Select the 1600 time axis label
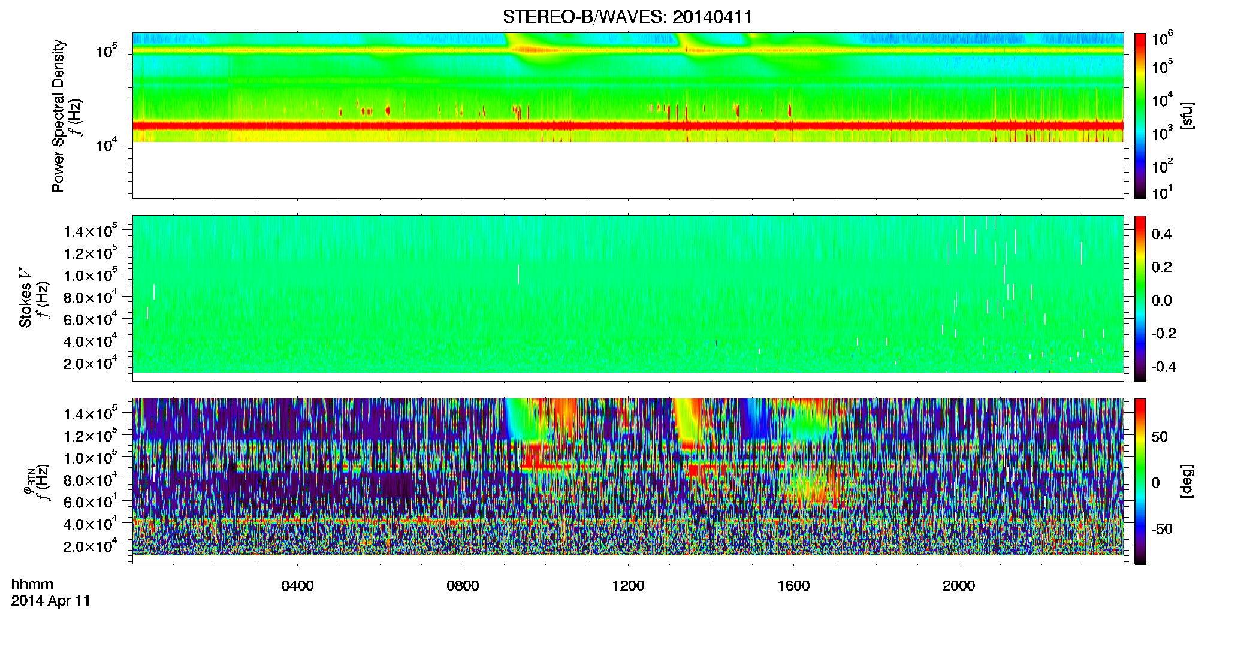 coord(793,586)
